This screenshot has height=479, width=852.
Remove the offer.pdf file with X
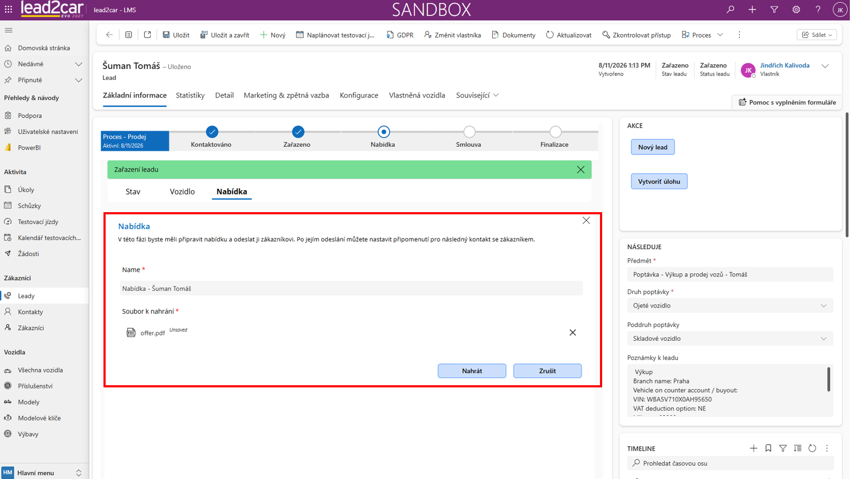[x=573, y=333]
